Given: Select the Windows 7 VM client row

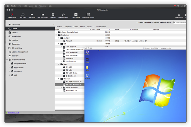Looking at the screenshot, I should click(x=70, y=90).
